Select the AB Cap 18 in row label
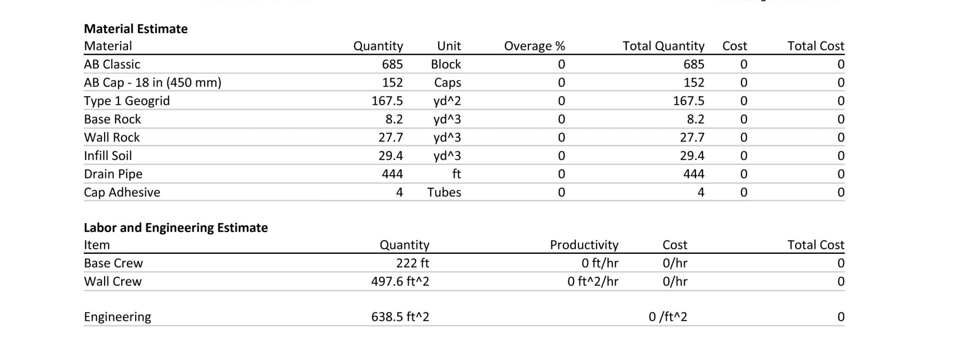The height and width of the screenshot is (341, 953). pyautogui.click(x=152, y=82)
